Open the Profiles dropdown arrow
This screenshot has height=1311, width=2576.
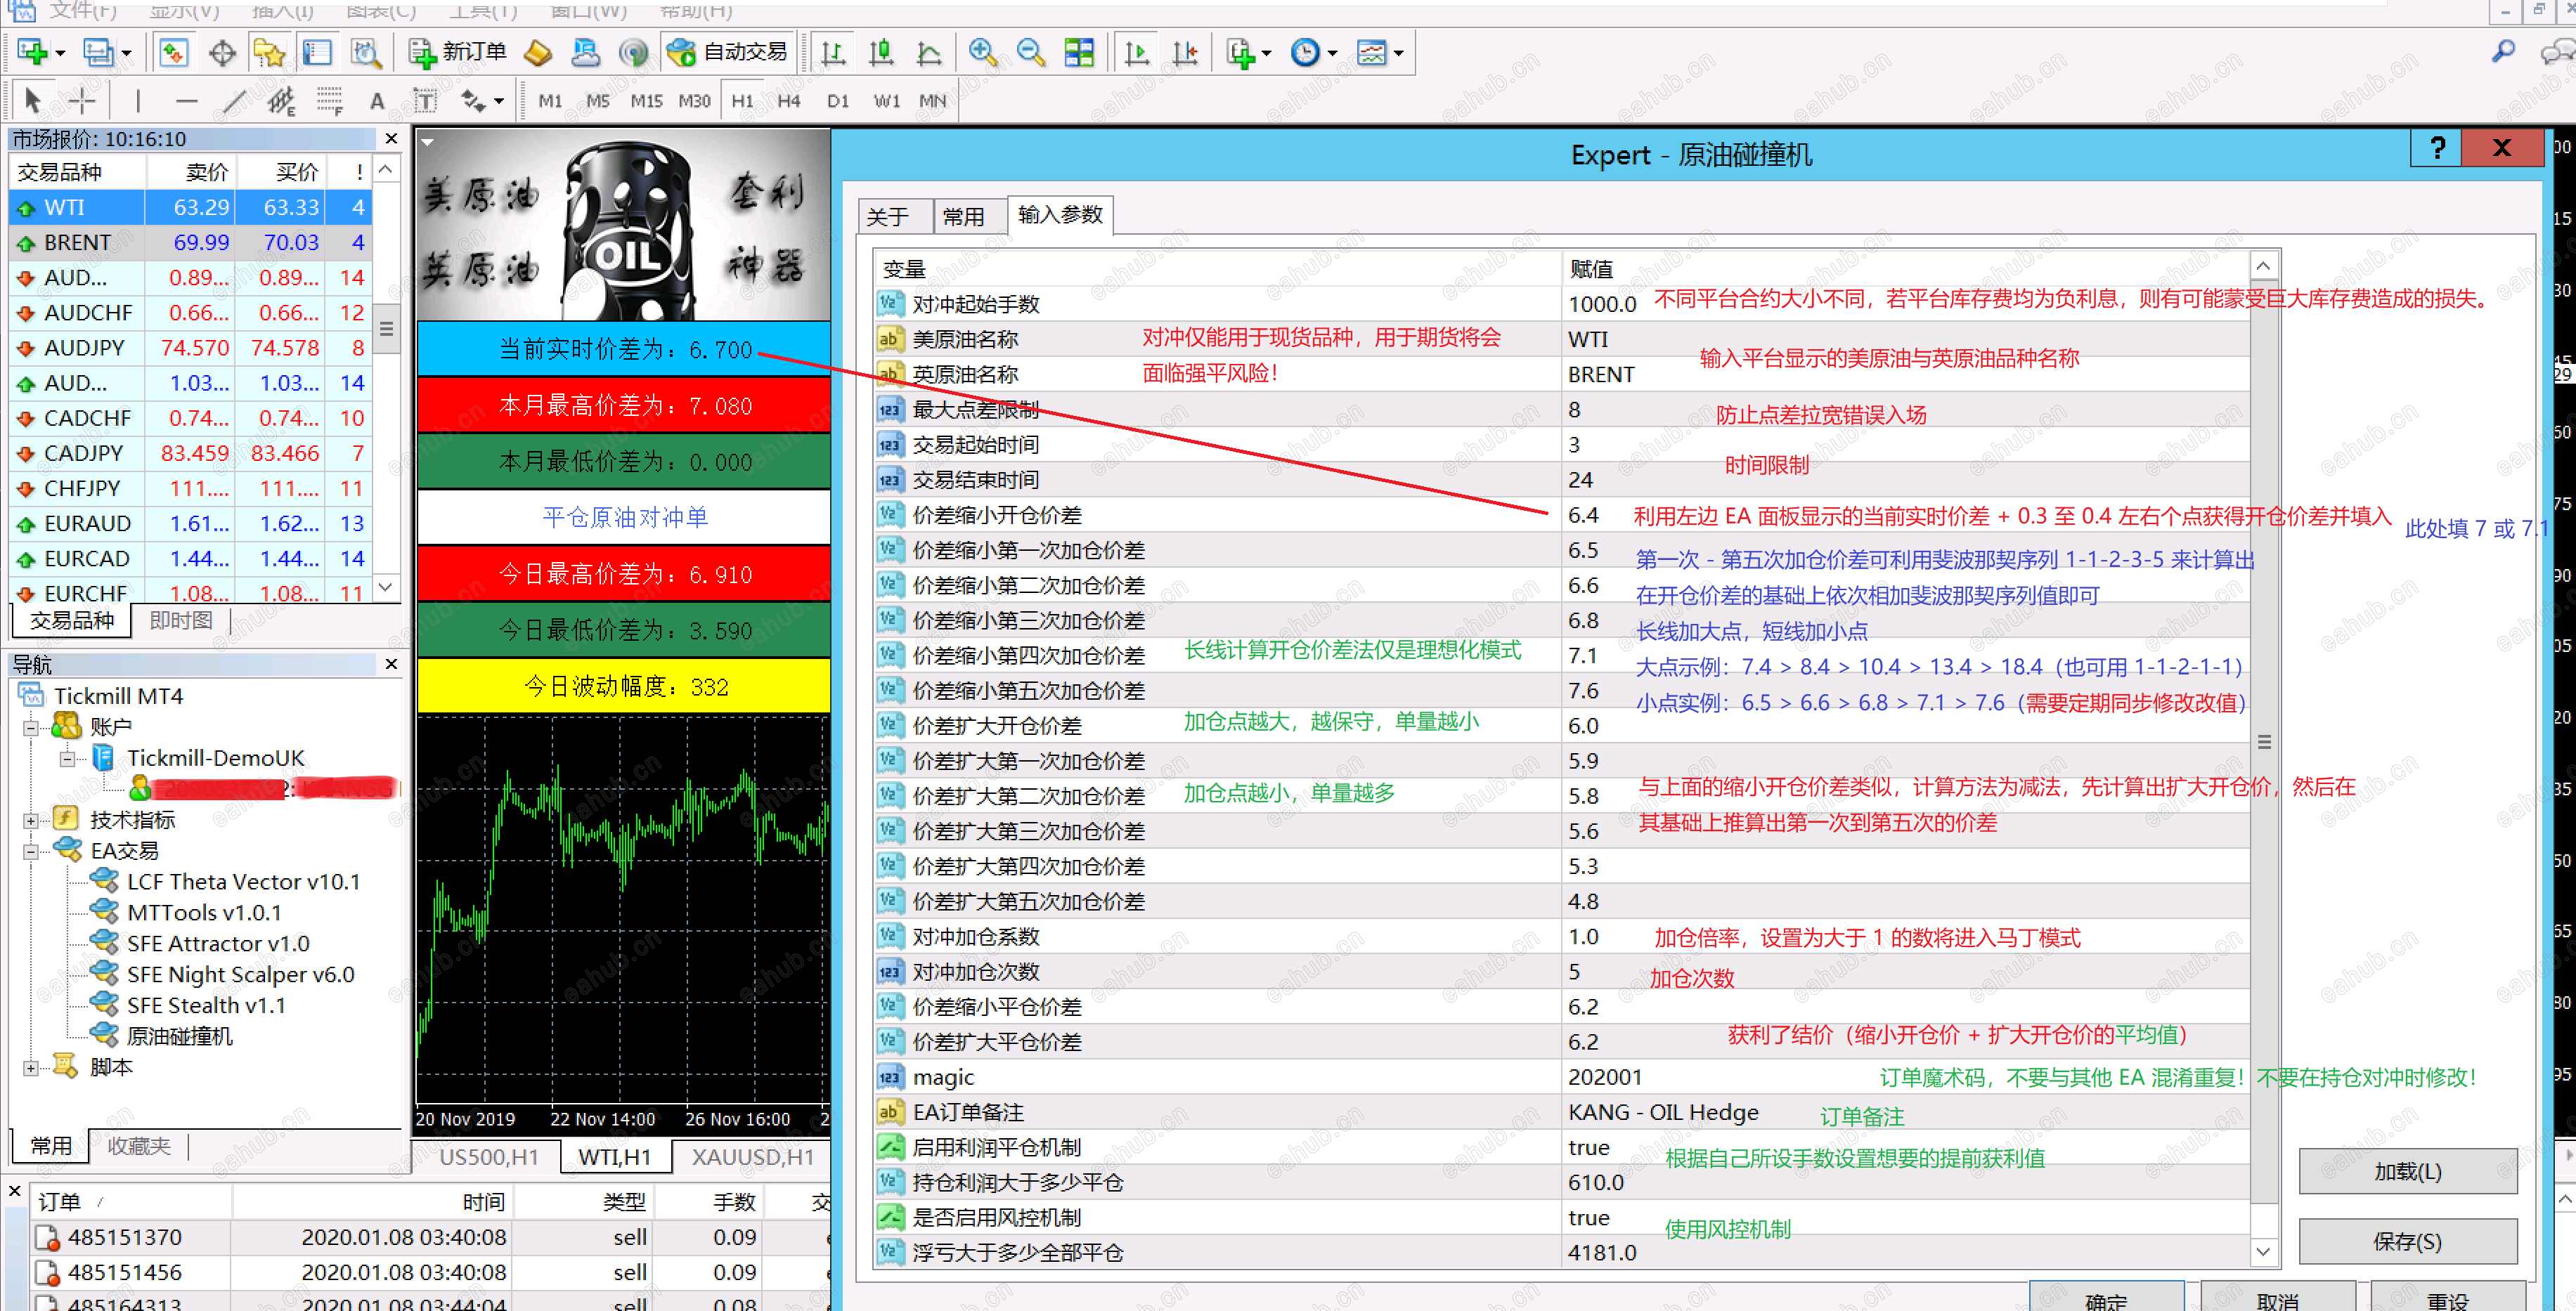point(126,53)
